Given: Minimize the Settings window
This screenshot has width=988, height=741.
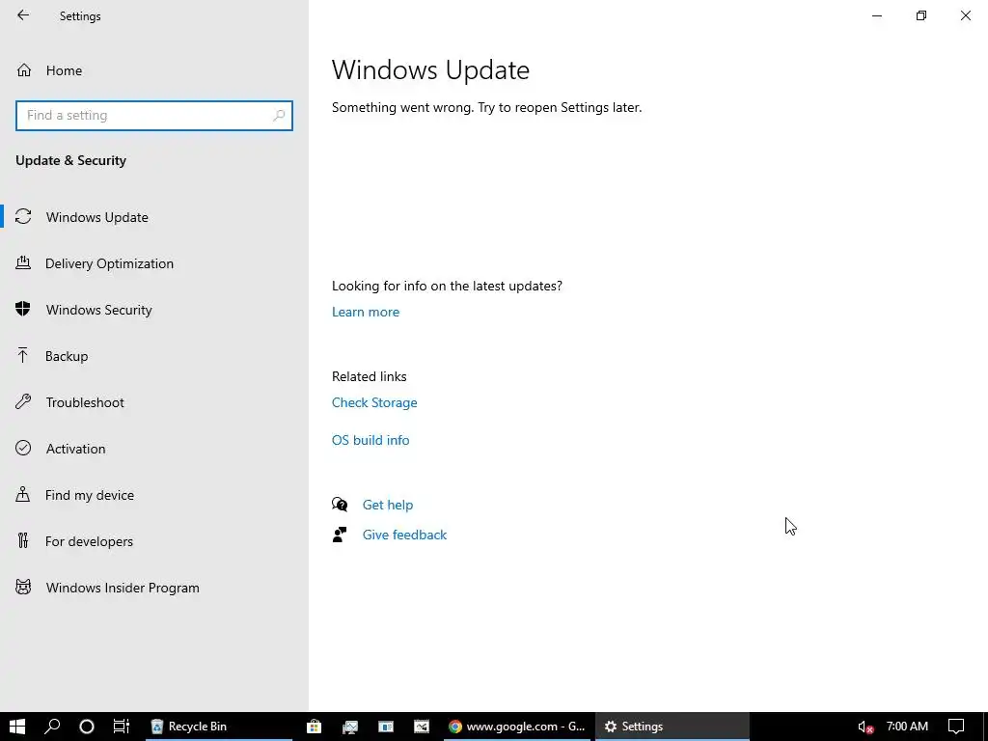Looking at the screenshot, I should [876, 15].
